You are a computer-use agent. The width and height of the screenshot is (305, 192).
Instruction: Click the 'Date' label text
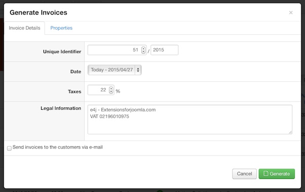click(x=75, y=72)
